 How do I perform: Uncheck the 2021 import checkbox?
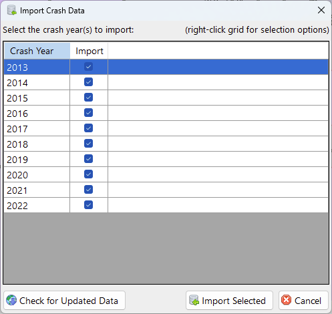pyautogui.click(x=88, y=190)
